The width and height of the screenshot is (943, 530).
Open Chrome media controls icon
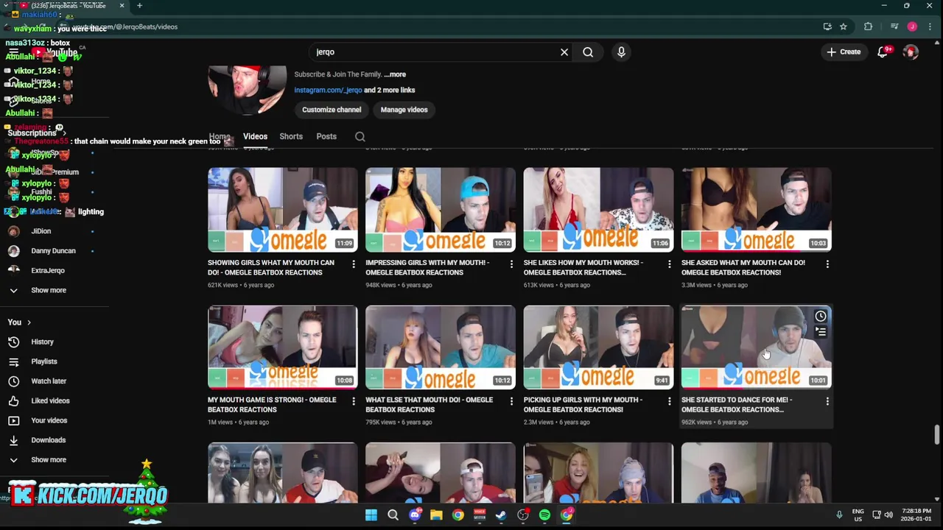coord(894,26)
